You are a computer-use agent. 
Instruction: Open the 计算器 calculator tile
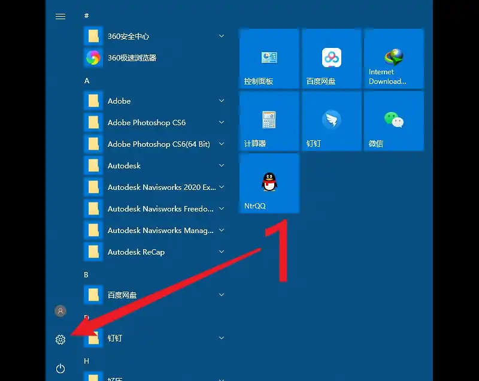(269, 121)
